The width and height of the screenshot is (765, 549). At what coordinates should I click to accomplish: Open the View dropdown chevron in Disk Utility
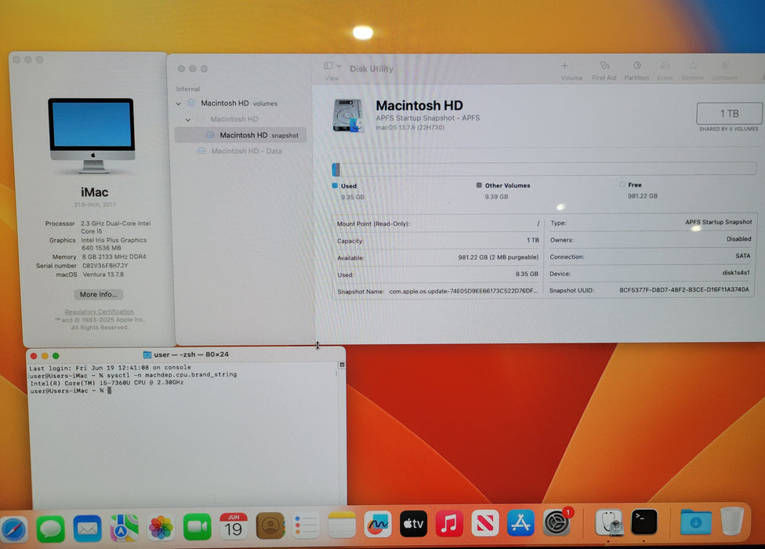click(339, 66)
